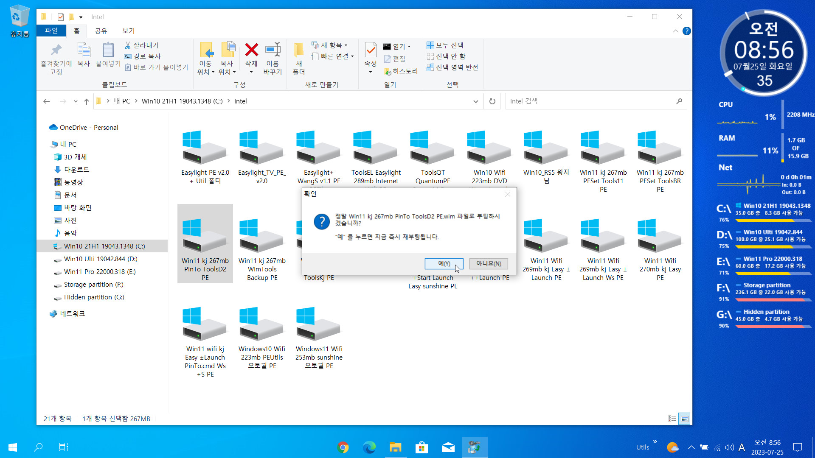
Task: Click the up-one-level arrow
Action: pos(87,101)
